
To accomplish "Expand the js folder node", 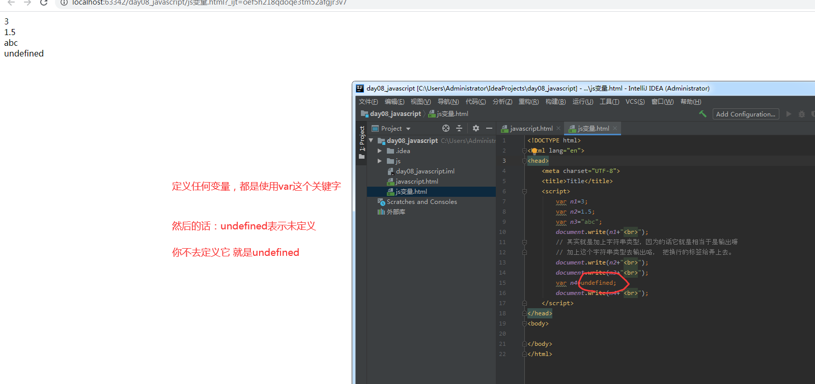I will (x=380, y=161).
